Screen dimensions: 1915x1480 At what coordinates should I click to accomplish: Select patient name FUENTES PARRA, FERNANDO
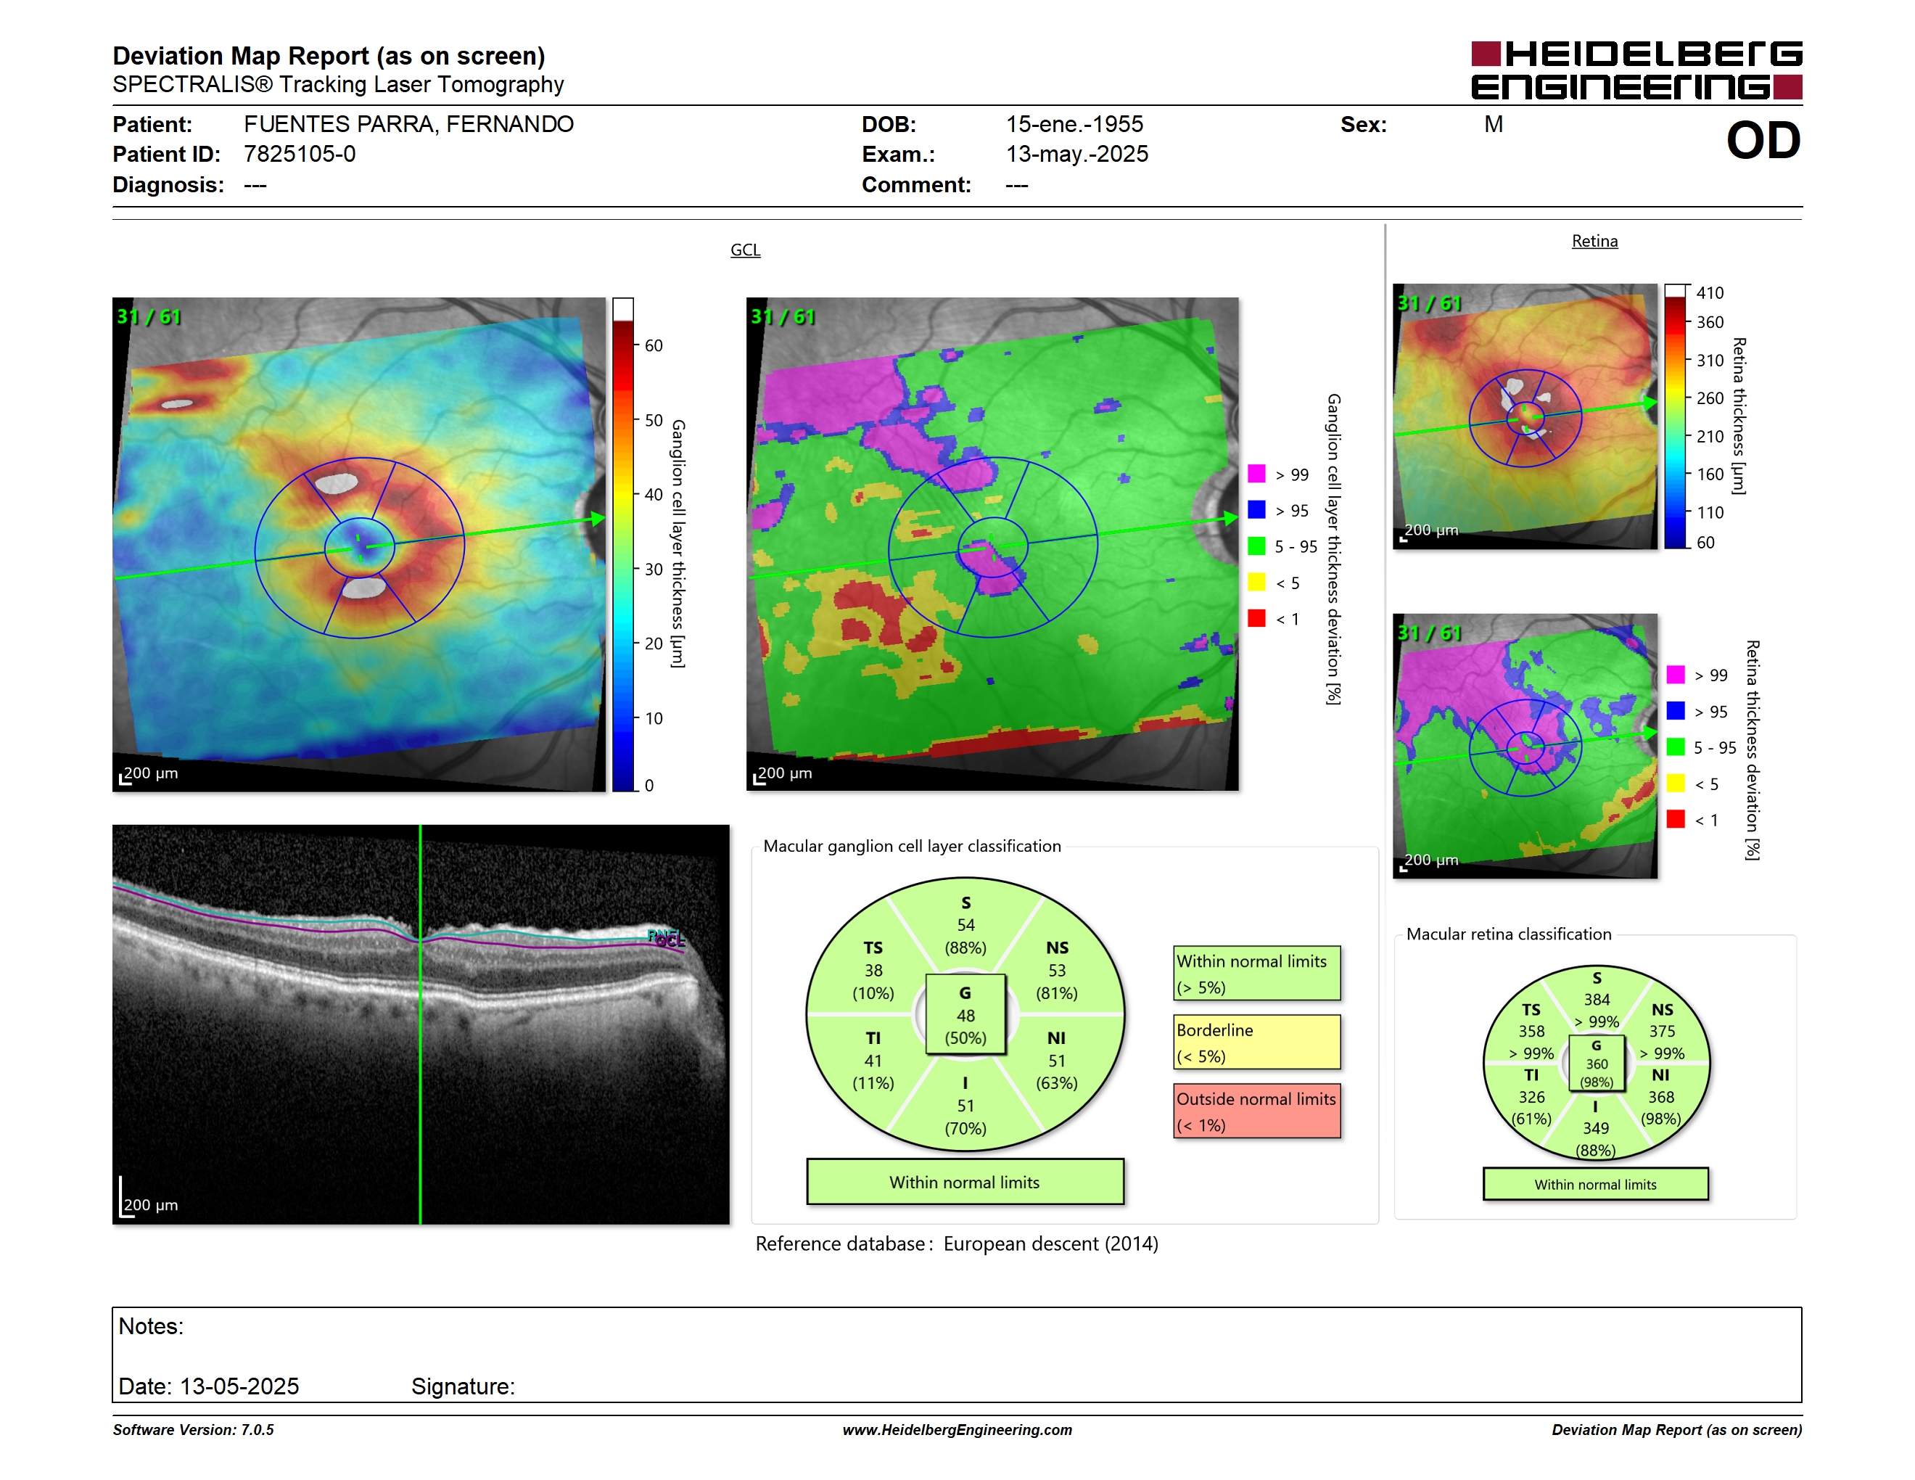click(408, 125)
